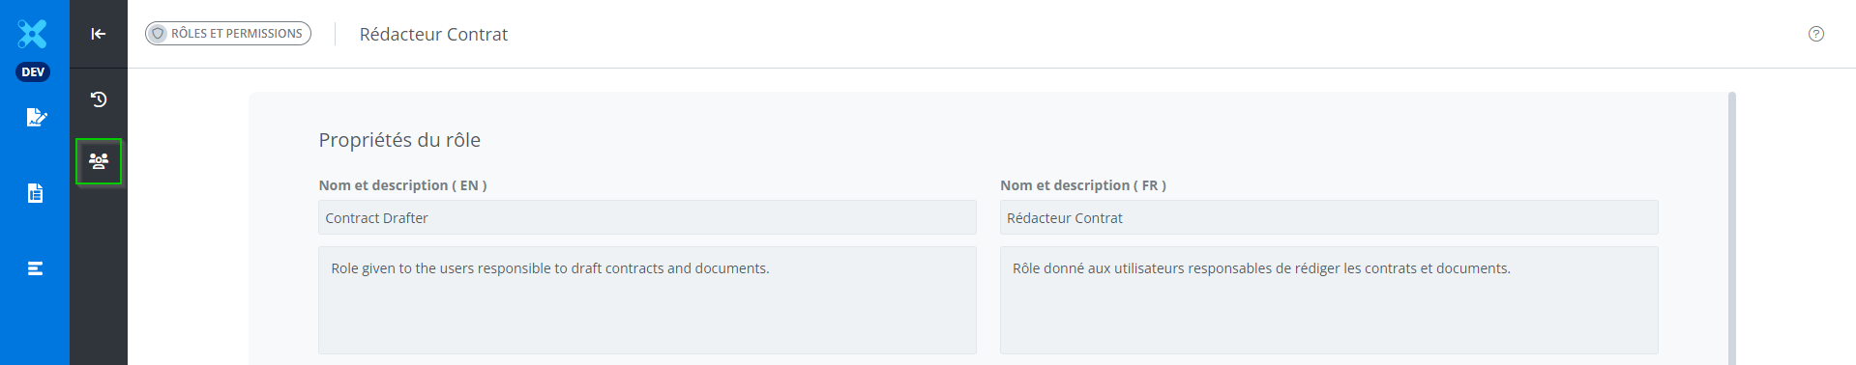Viewport: 1856px width, 365px height.
Task: Click into the English role description textarea
Action: [x=647, y=300]
